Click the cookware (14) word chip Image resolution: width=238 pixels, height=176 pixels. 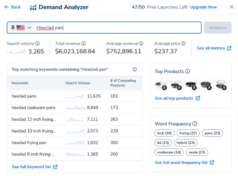169,152
